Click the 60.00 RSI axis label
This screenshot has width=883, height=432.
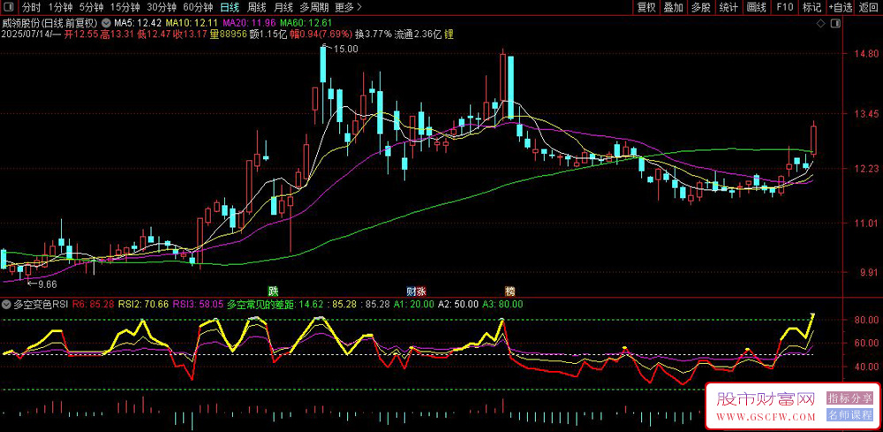pos(867,343)
